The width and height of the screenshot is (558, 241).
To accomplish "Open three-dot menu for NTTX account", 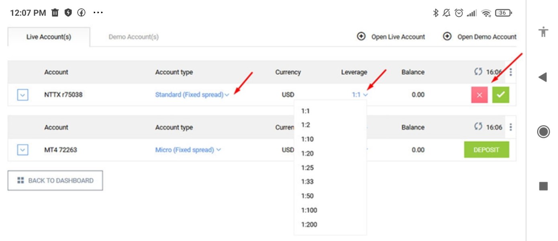I will click(511, 72).
